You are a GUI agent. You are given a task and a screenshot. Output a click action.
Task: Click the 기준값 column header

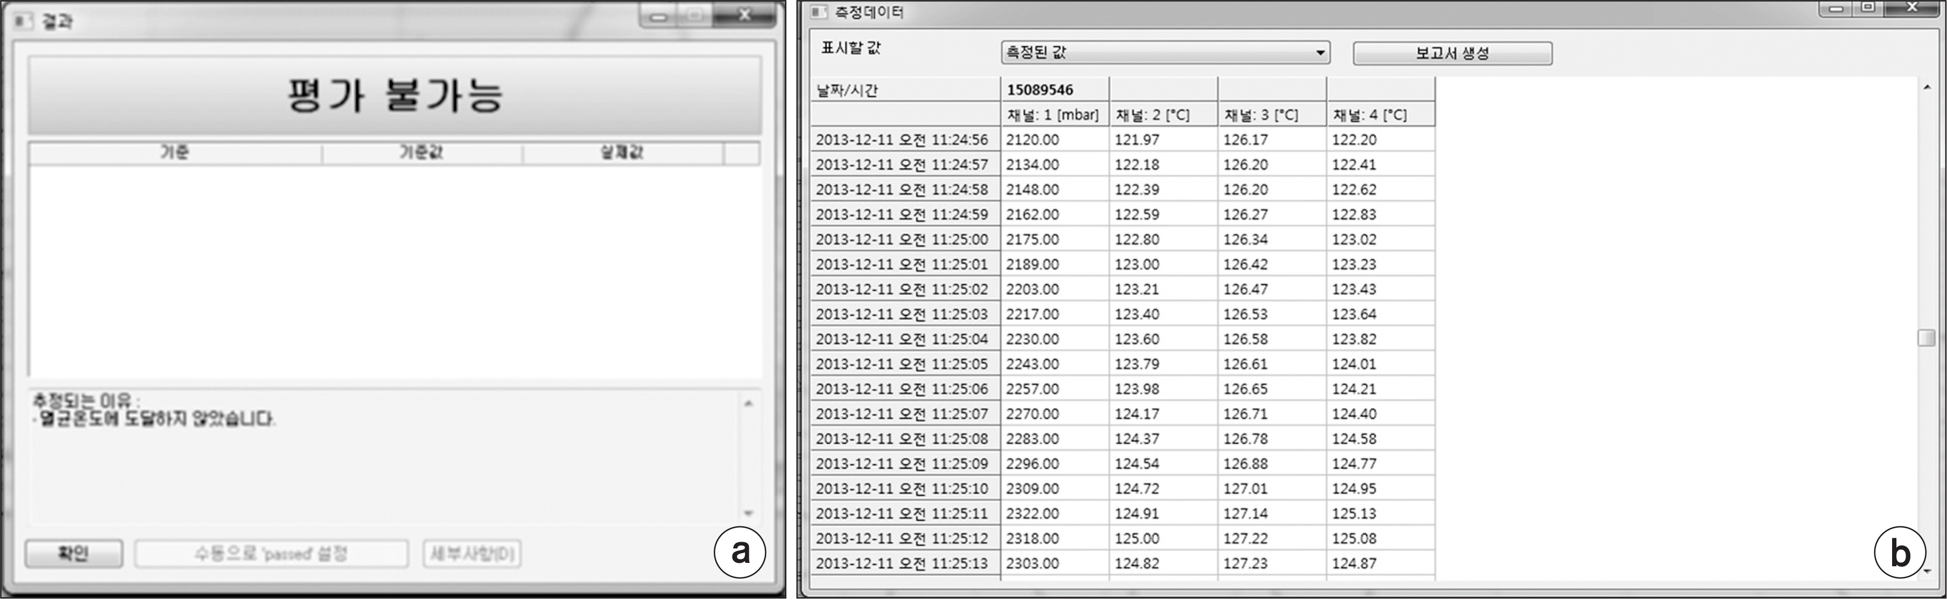click(421, 153)
